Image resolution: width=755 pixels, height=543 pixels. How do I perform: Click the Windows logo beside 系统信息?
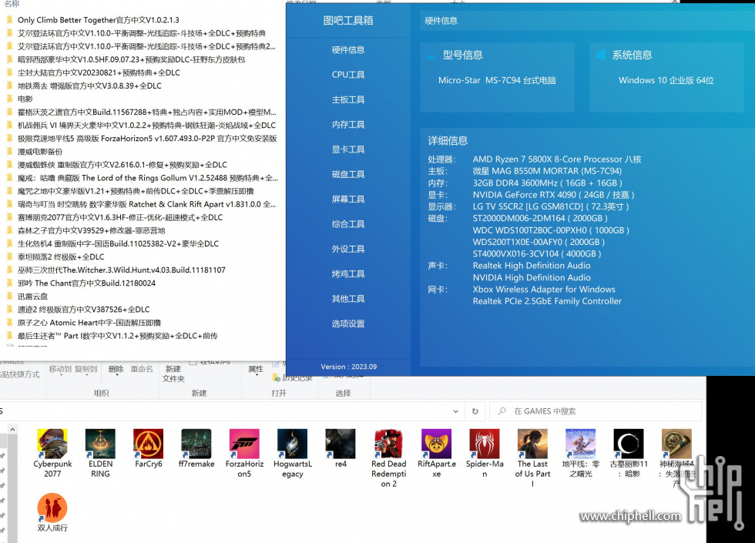pyautogui.click(x=601, y=55)
